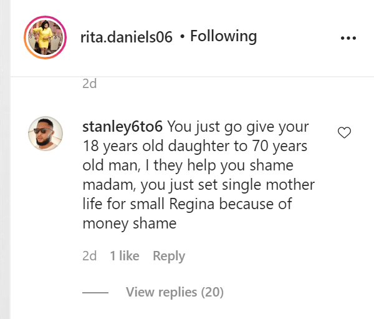The width and height of the screenshot is (374, 319).
Task: Click the rita.daniels06 username in header
Action: (x=126, y=37)
